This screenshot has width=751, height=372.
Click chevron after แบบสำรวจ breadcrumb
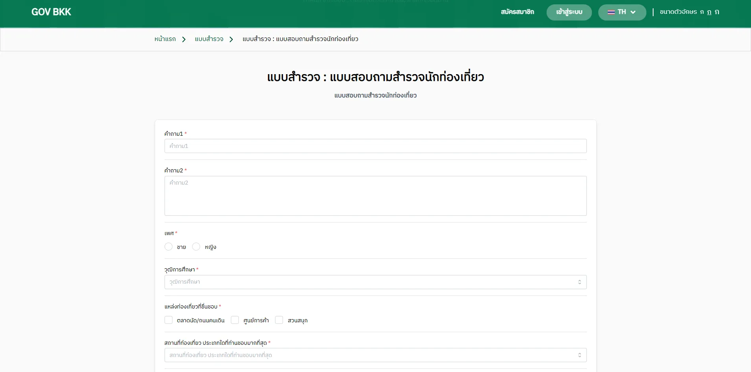(x=231, y=39)
